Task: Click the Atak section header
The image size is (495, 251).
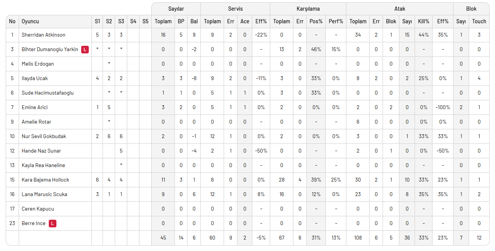Action: [x=399, y=9]
